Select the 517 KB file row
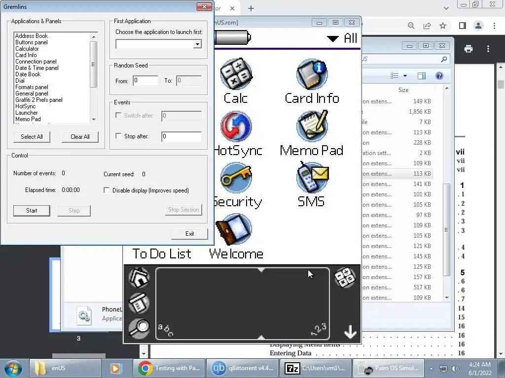This screenshot has height=378, width=505. tap(397, 287)
